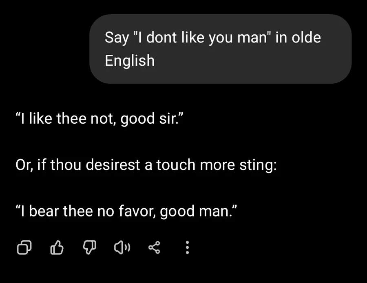Viewport: 367px width, 283px height.
Task: Tap the user message bubble
Action: (x=220, y=49)
